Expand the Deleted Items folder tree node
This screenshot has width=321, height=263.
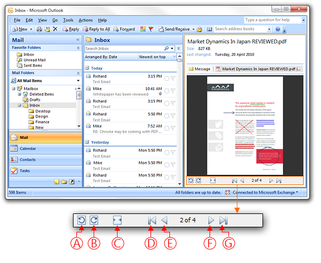coord(20,94)
